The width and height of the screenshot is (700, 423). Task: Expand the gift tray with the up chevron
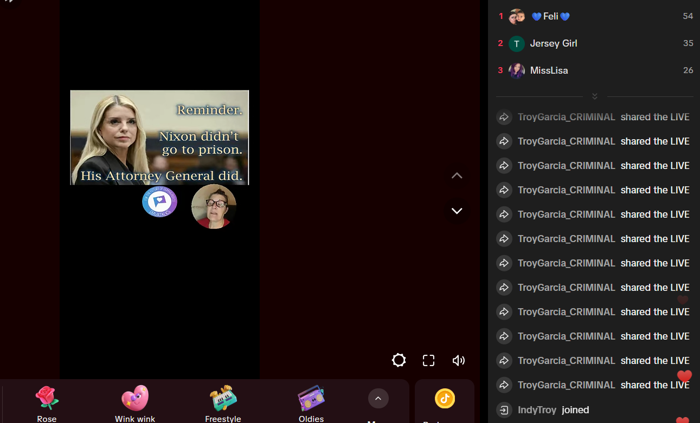pos(378,399)
